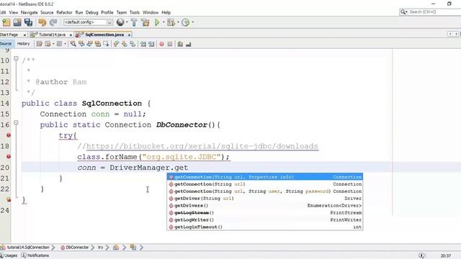
Task: Click the magnifier icon in search box
Action: 403,12
